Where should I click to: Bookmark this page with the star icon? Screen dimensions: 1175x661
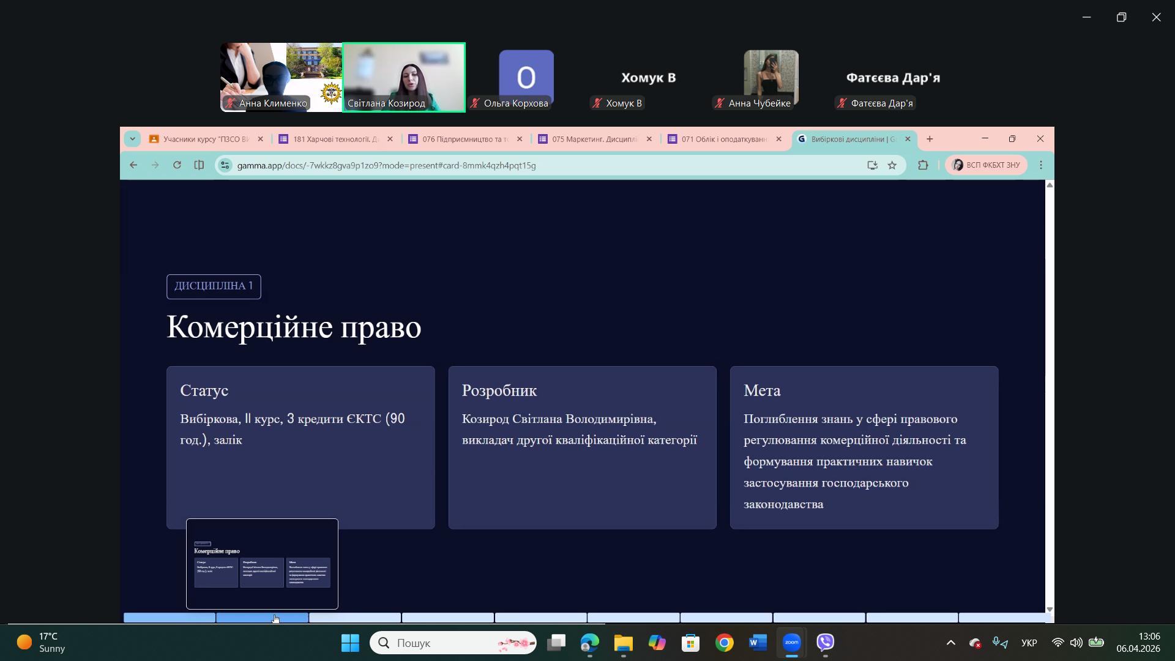(x=892, y=165)
